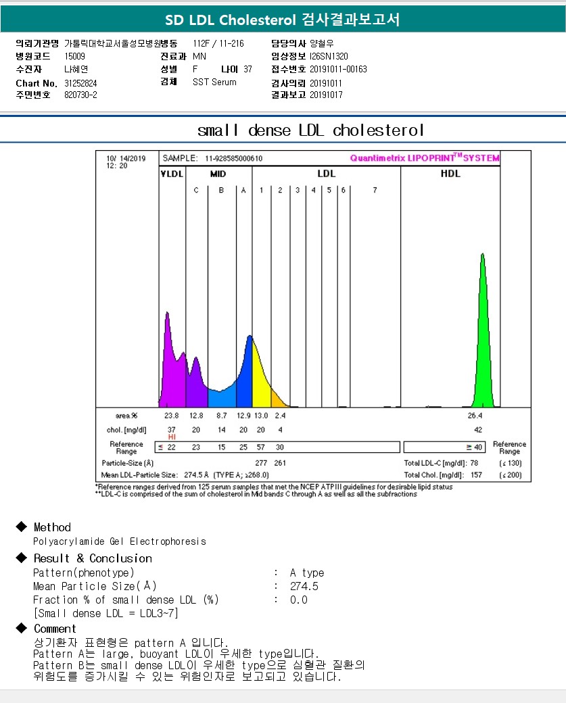Click the Result & Conclusion diamond icon

(21, 558)
